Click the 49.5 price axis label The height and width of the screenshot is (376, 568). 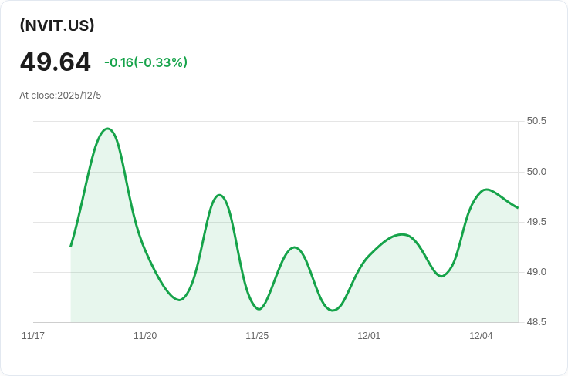point(536,222)
